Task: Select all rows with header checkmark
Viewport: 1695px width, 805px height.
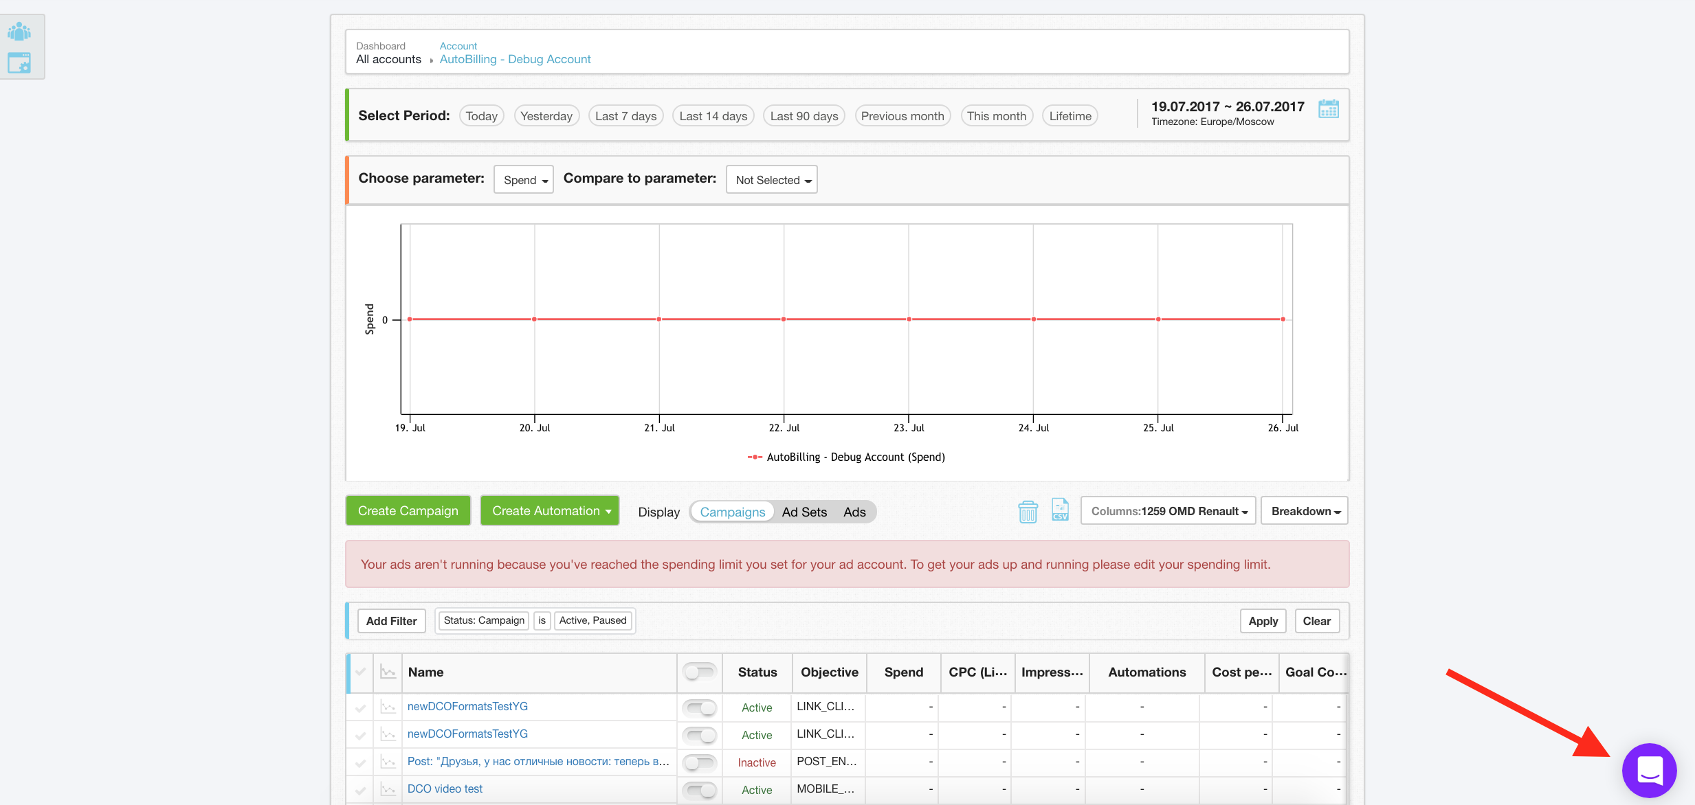Action: tap(360, 672)
